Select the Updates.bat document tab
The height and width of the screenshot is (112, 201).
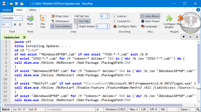coord(12,37)
